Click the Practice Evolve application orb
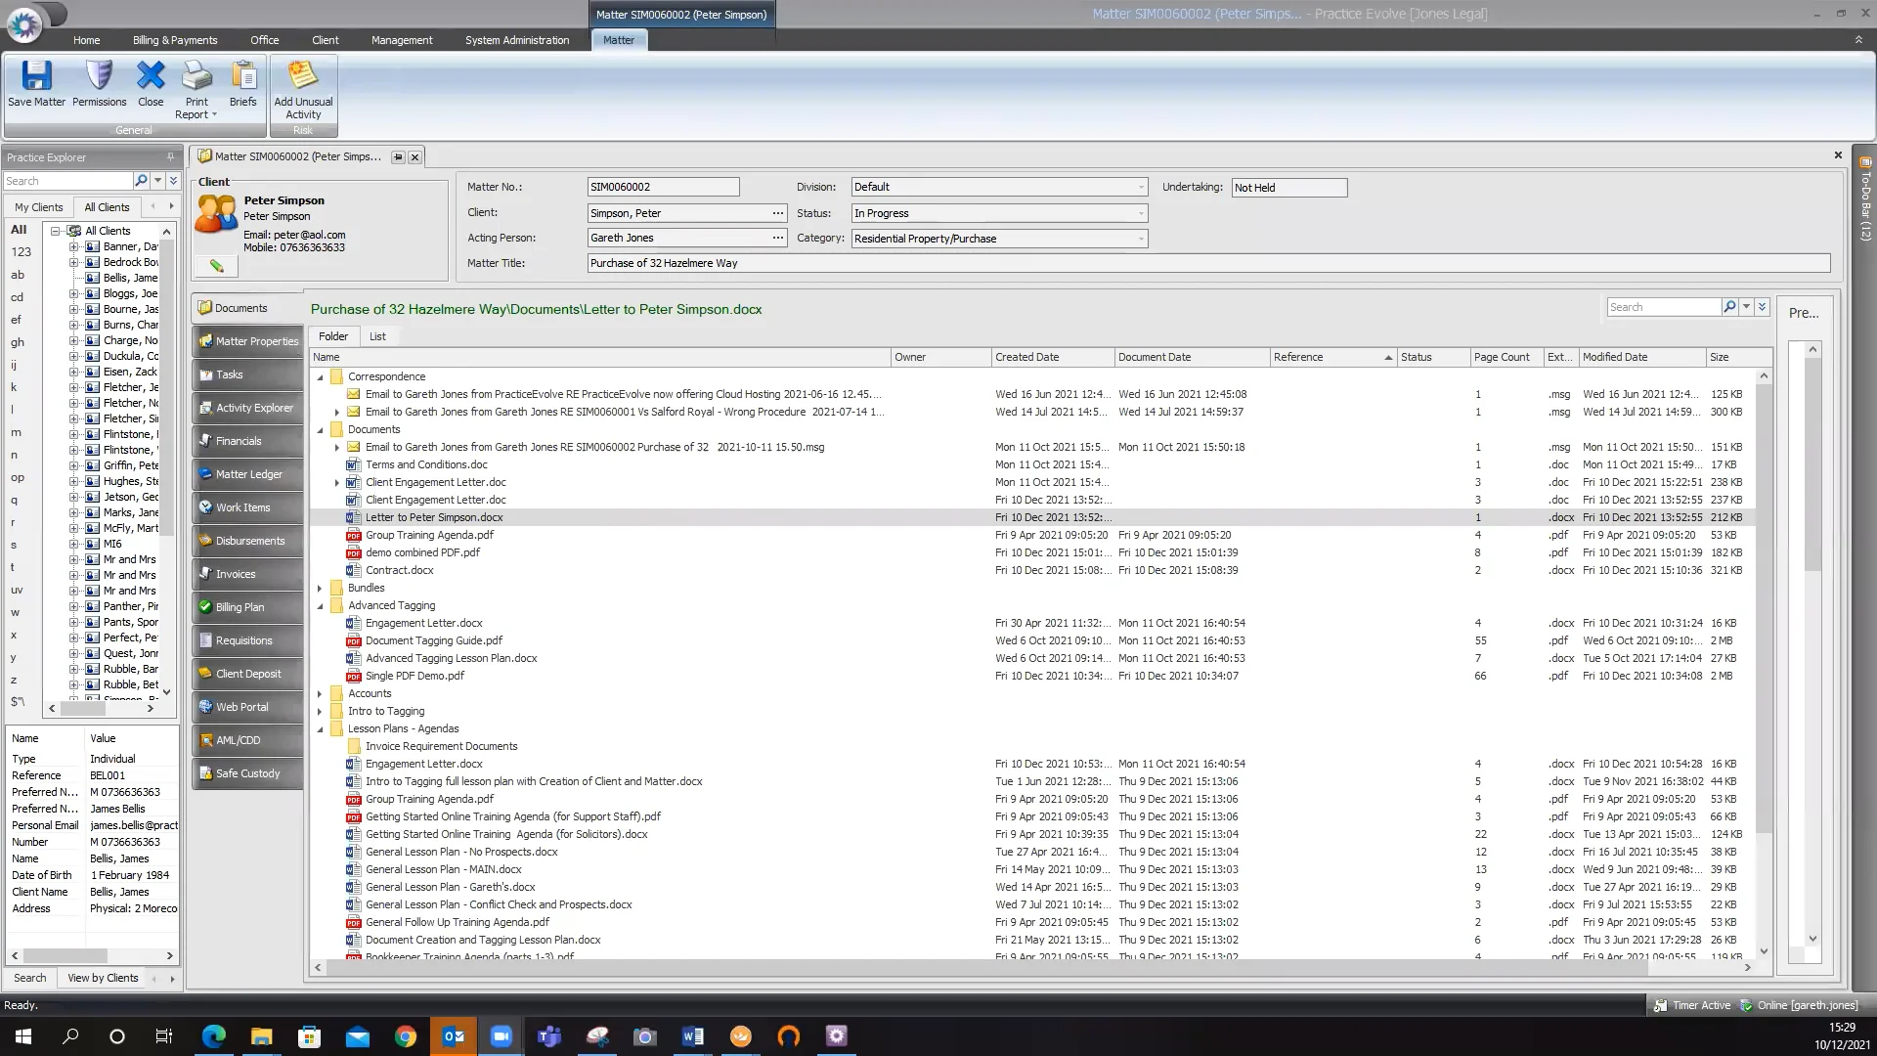 [24, 24]
